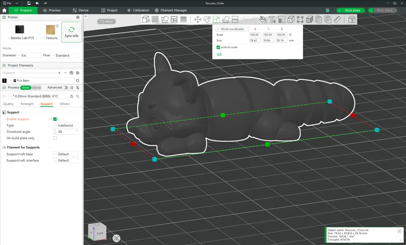Switch to the Others settings tab
Screen dimensions: 406x245
coord(65,104)
